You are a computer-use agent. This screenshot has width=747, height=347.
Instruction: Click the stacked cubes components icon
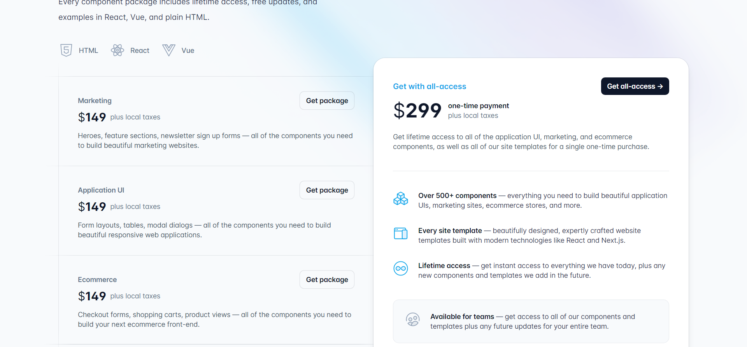(x=401, y=198)
